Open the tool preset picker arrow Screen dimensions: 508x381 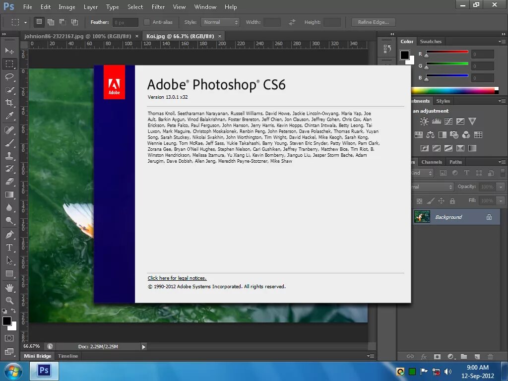point(25,22)
